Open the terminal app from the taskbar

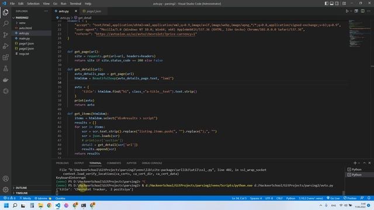(84, 205)
